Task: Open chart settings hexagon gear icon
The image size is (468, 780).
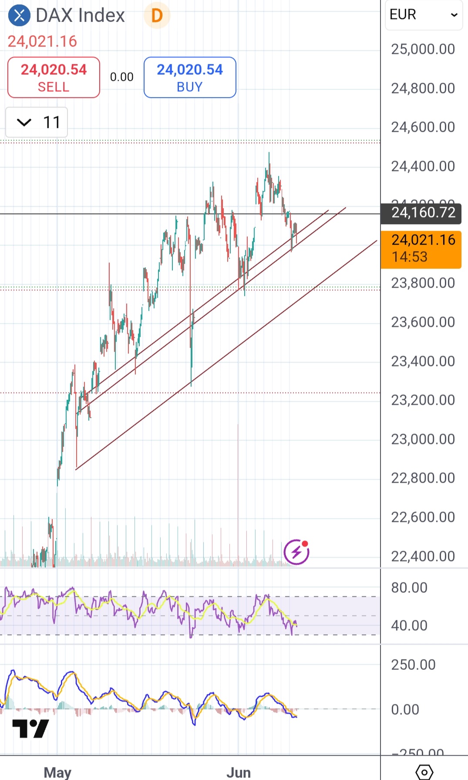Action: (424, 772)
